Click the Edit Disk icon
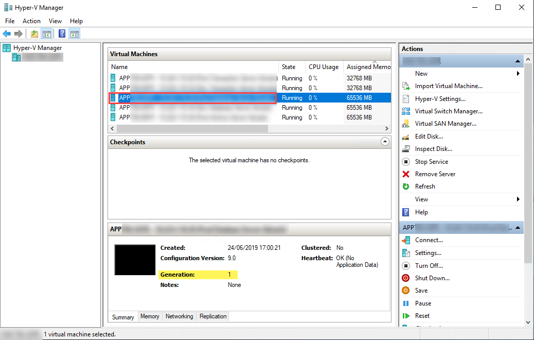Viewport: 534px width, 340px height. (406, 137)
